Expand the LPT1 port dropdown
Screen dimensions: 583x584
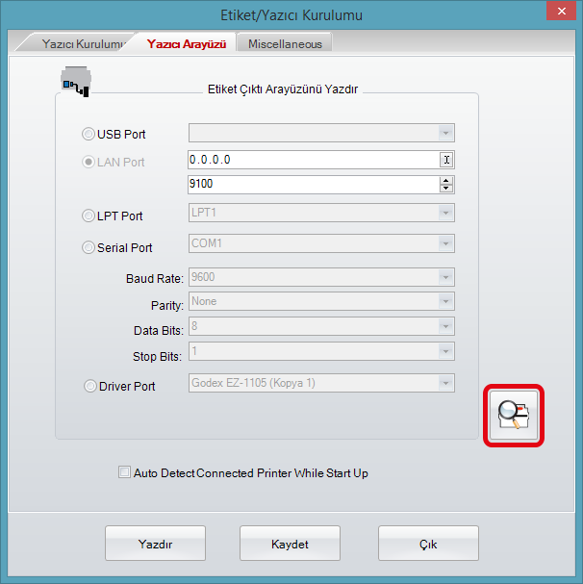click(x=445, y=214)
